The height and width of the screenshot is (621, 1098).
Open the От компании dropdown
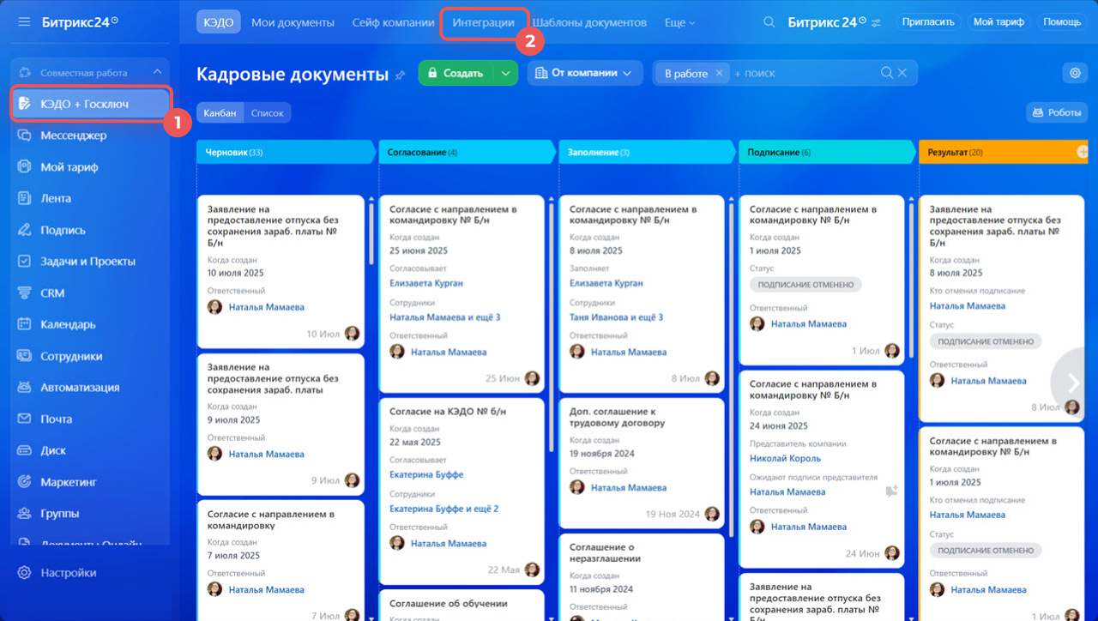click(585, 73)
